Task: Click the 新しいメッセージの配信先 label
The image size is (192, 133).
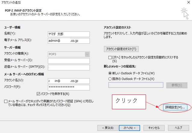Action: click(x=120, y=66)
